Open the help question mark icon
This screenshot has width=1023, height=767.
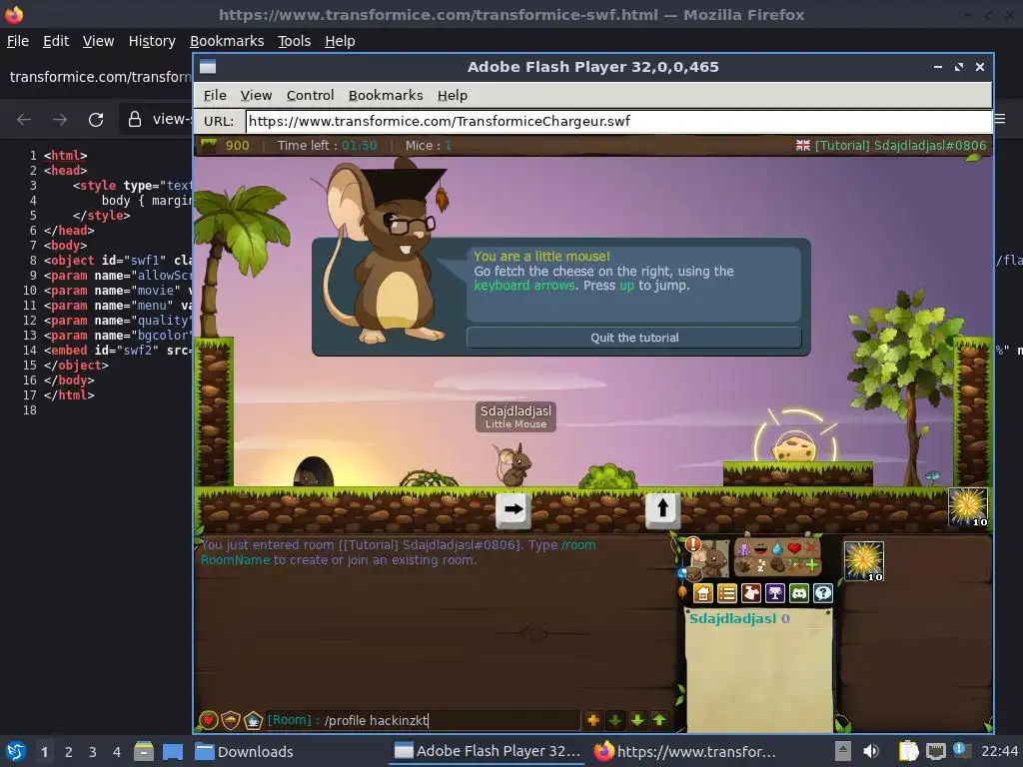823,593
